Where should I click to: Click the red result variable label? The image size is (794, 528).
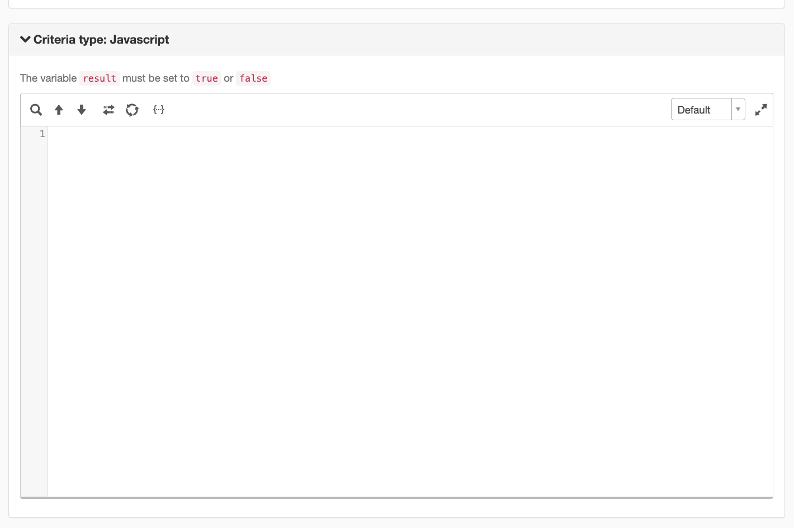point(100,78)
